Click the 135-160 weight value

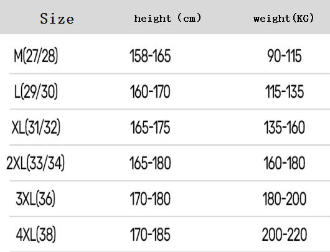click(x=285, y=128)
